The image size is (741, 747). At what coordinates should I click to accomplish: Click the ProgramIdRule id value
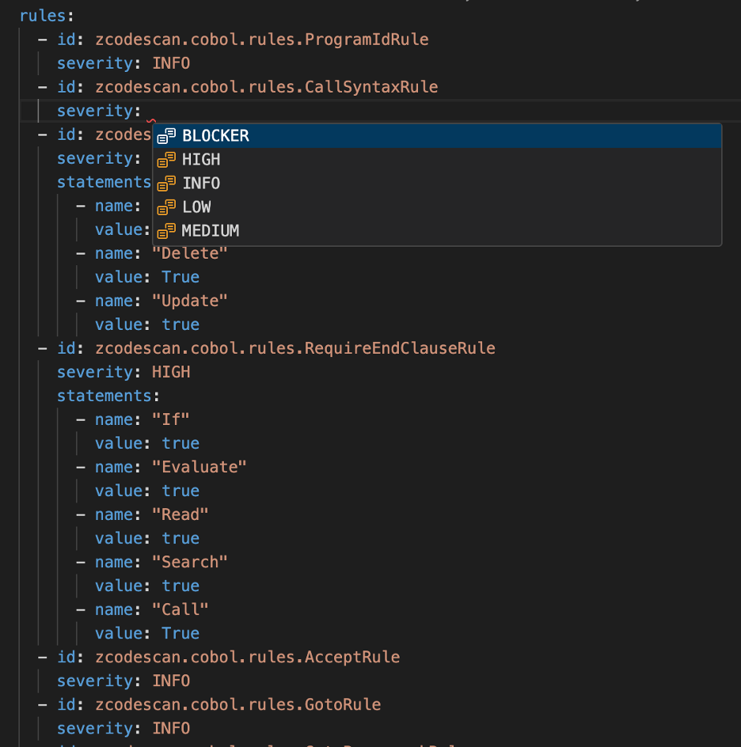click(x=261, y=40)
